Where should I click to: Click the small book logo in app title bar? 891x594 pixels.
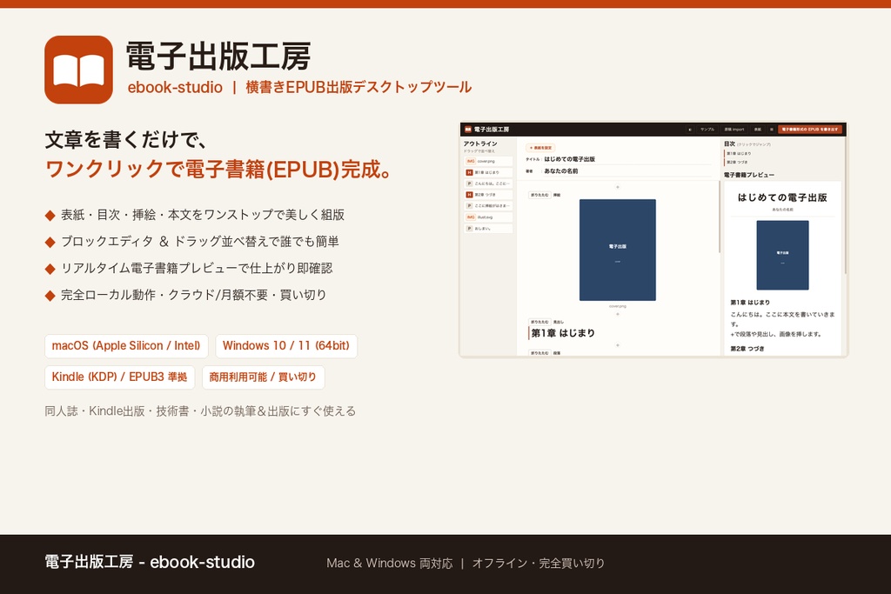[x=468, y=130]
